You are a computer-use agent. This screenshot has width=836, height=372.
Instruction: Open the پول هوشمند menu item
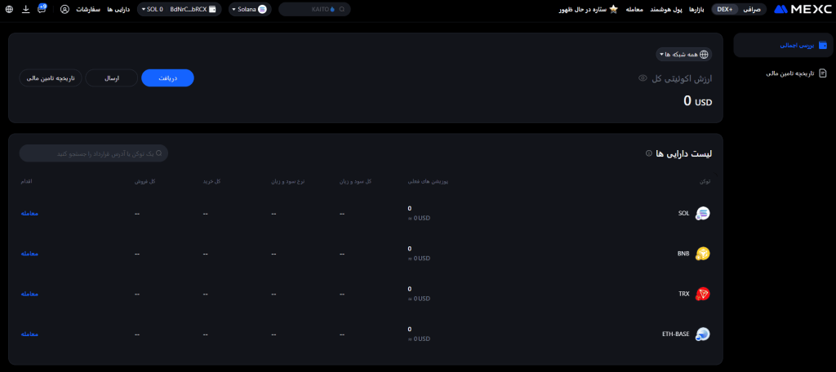click(666, 10)
